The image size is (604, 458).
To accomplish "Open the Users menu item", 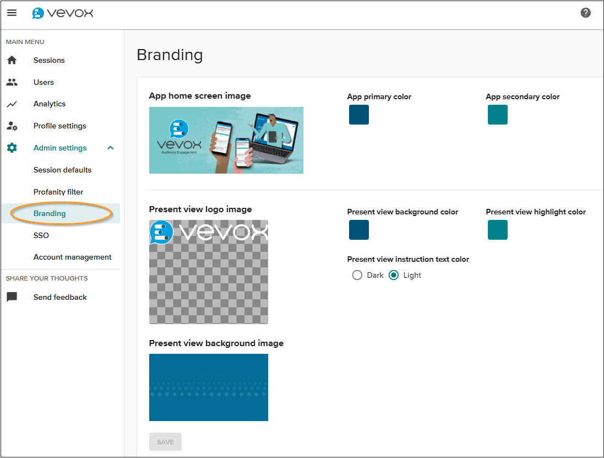I will pyautogui.click(x=43, y=82).
